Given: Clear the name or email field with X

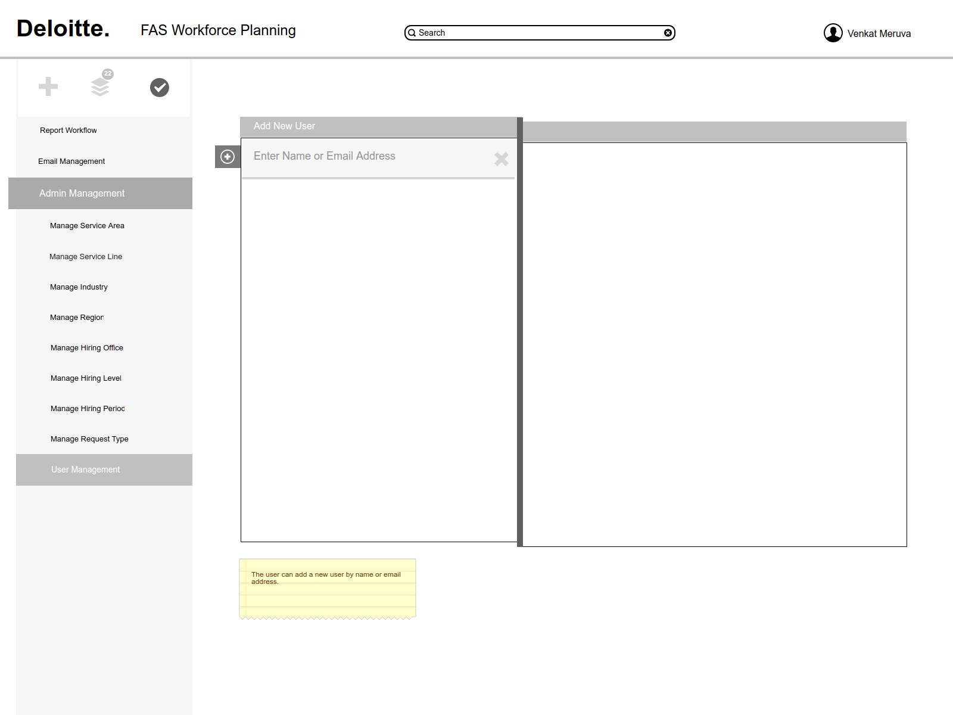Looking at the screenshot, I should [x=502, y=158].
